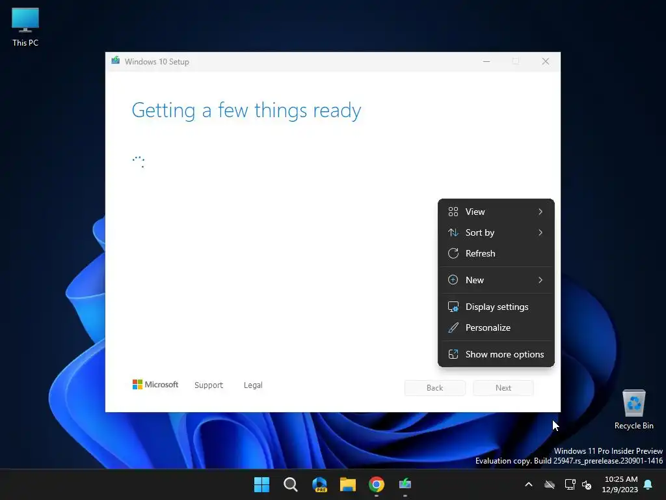Open taskbar Search
This screenshot has height=500, width=666.
(291, 484)
